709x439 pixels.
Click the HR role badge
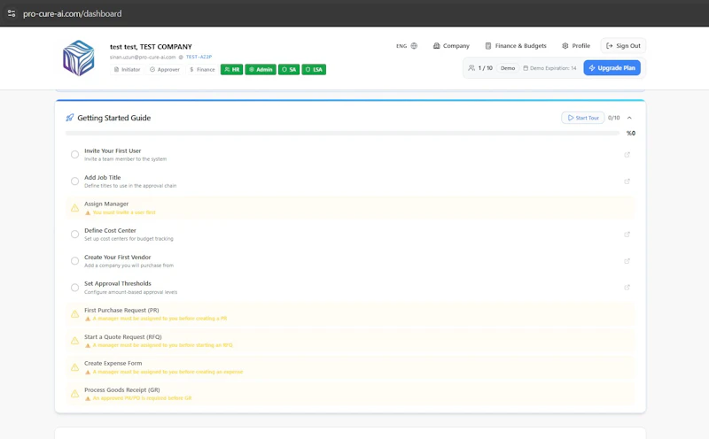(x=231, y=70)
